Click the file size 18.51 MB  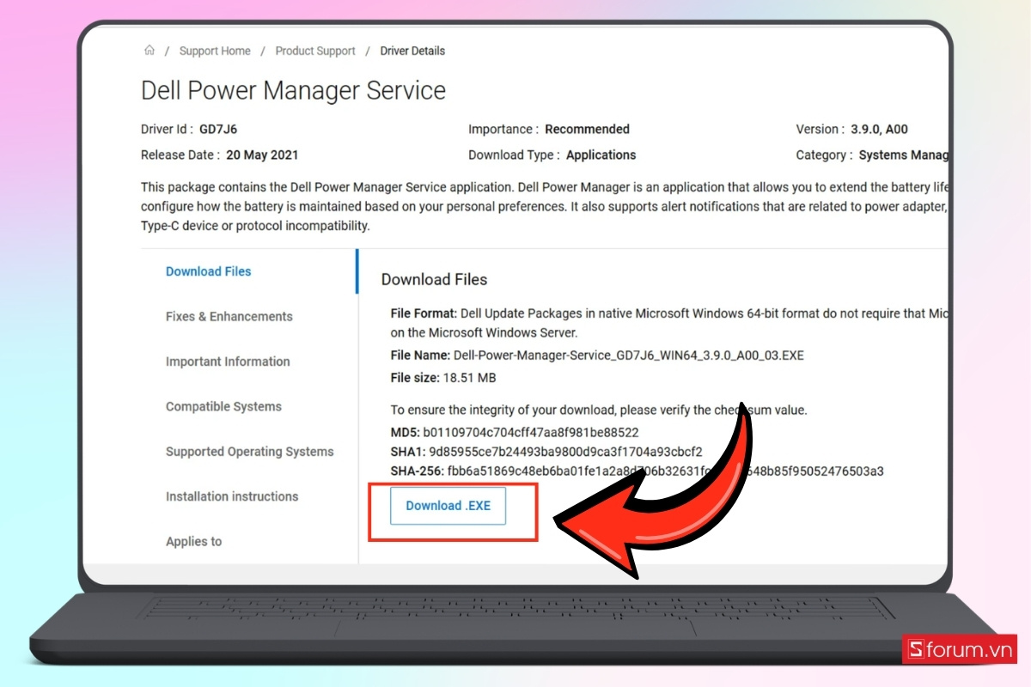coord(469,378)
